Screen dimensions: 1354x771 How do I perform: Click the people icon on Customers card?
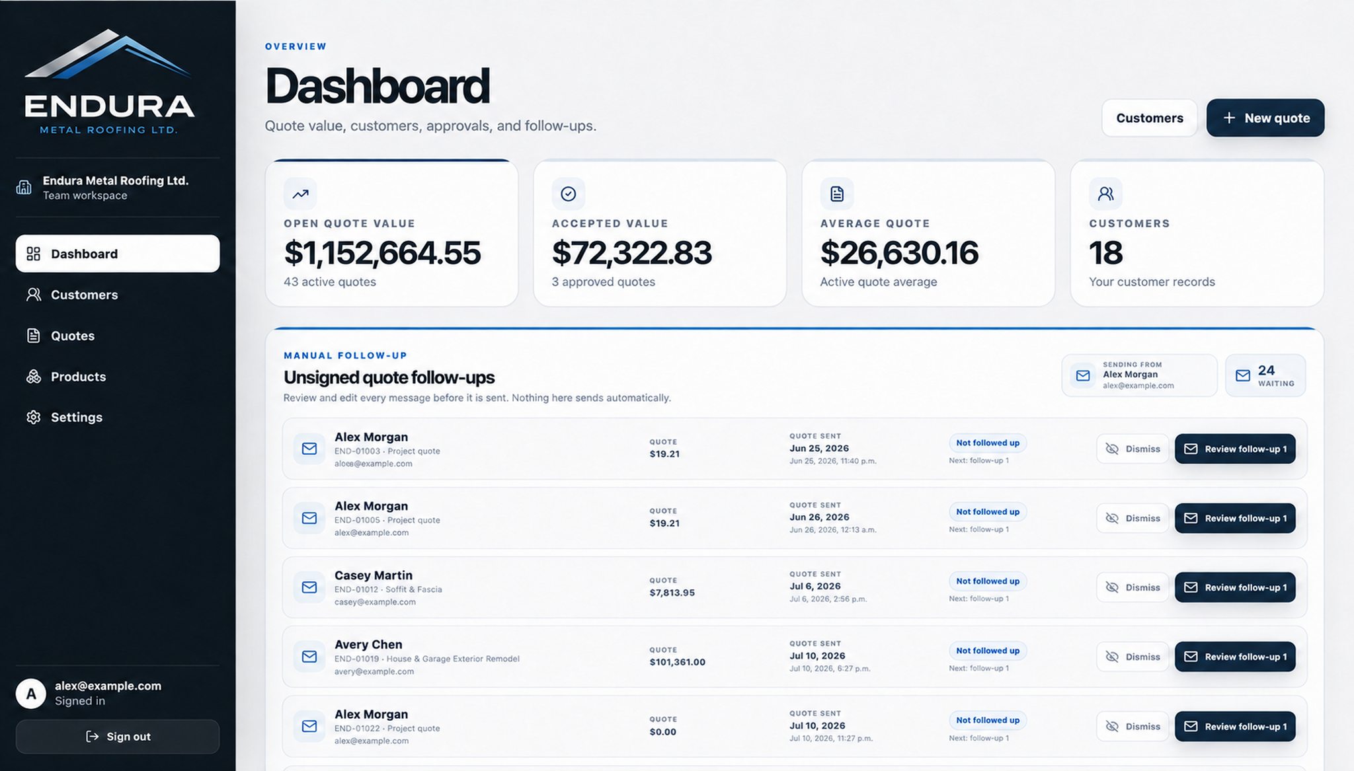[1106, 194]
